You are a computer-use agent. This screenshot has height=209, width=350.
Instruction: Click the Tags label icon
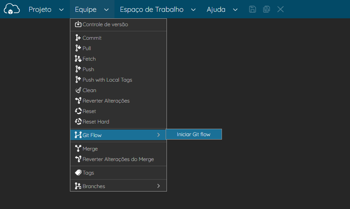click(x=78, y=172)
